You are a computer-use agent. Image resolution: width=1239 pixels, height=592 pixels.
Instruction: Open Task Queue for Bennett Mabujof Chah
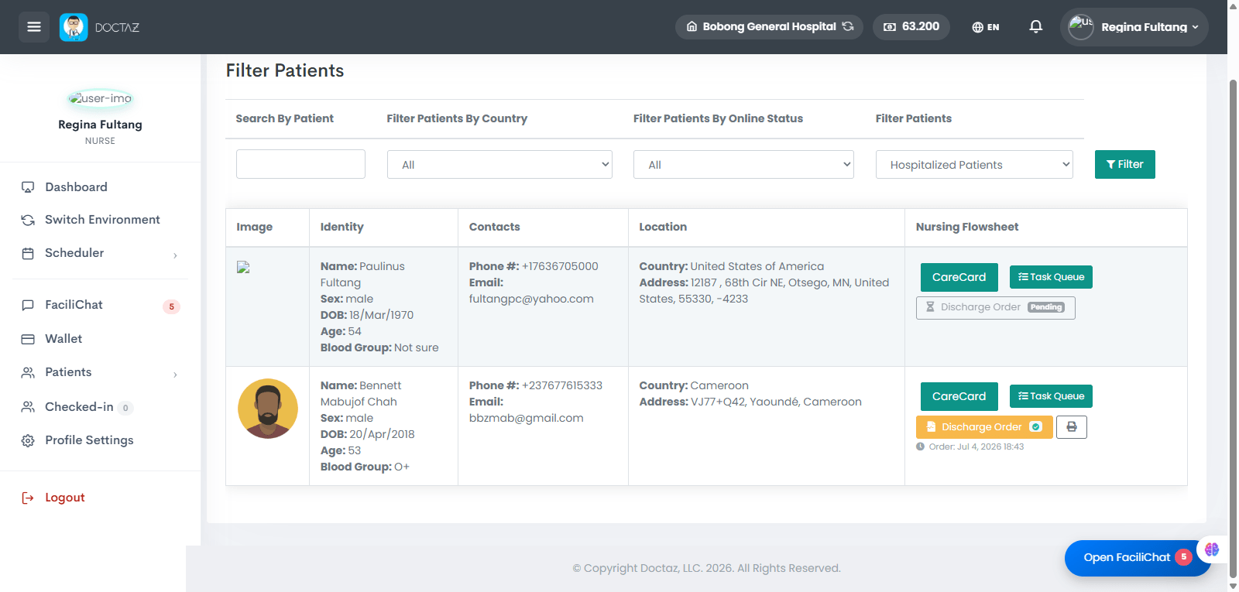1051,396
